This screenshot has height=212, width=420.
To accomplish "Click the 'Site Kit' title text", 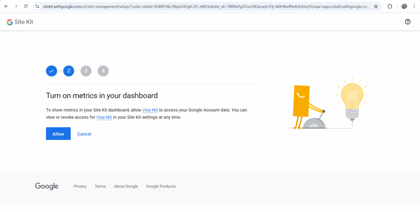I will pyautogui.click(x=24, y=22).
